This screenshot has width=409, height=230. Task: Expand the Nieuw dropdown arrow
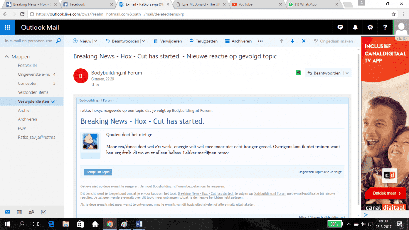coord(96,41)
